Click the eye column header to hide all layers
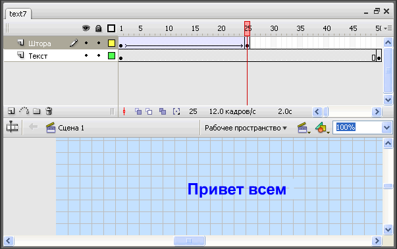The width and height of the screenshot is (397, 249). tap(86, 28)
